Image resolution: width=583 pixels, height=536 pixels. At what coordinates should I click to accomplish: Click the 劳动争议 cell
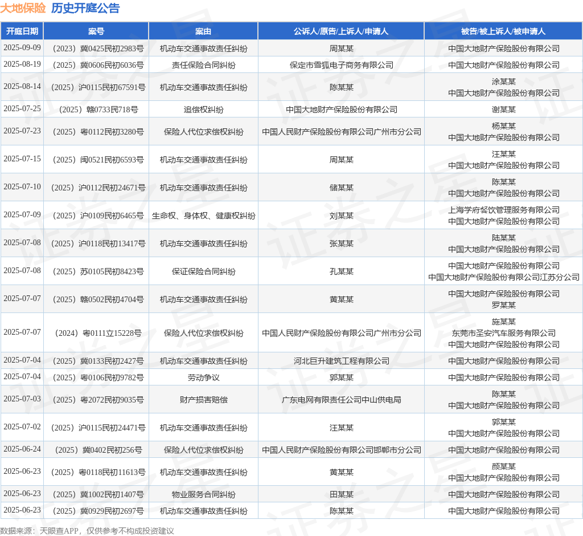(203, 377)
